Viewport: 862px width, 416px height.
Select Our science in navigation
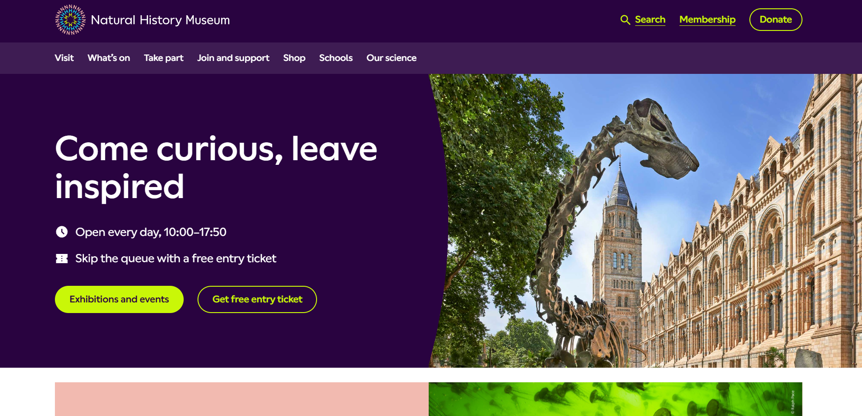point(391,58)
